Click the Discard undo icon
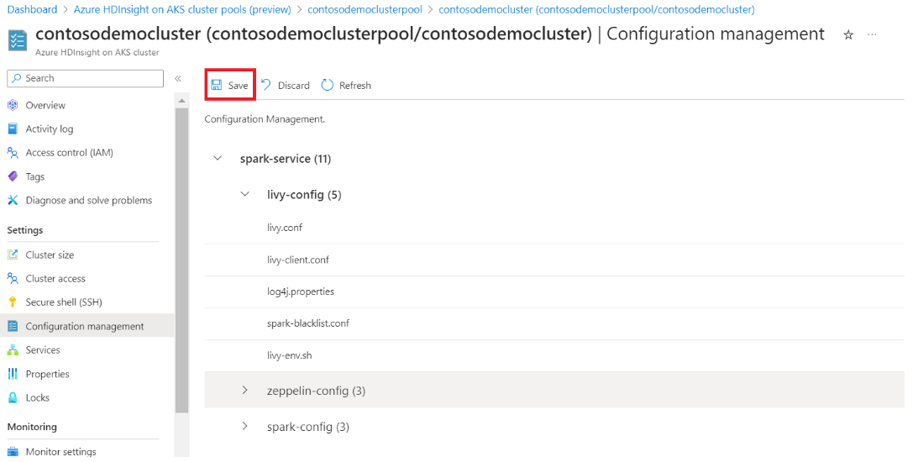This screenshot has width=918, height=462. pyautogui.click(x=265, y=85)
